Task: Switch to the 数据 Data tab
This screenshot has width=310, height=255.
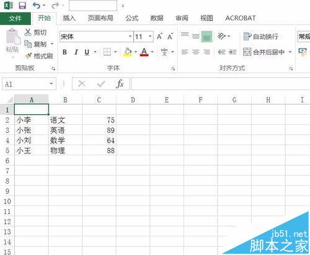Action: [157, 18]
